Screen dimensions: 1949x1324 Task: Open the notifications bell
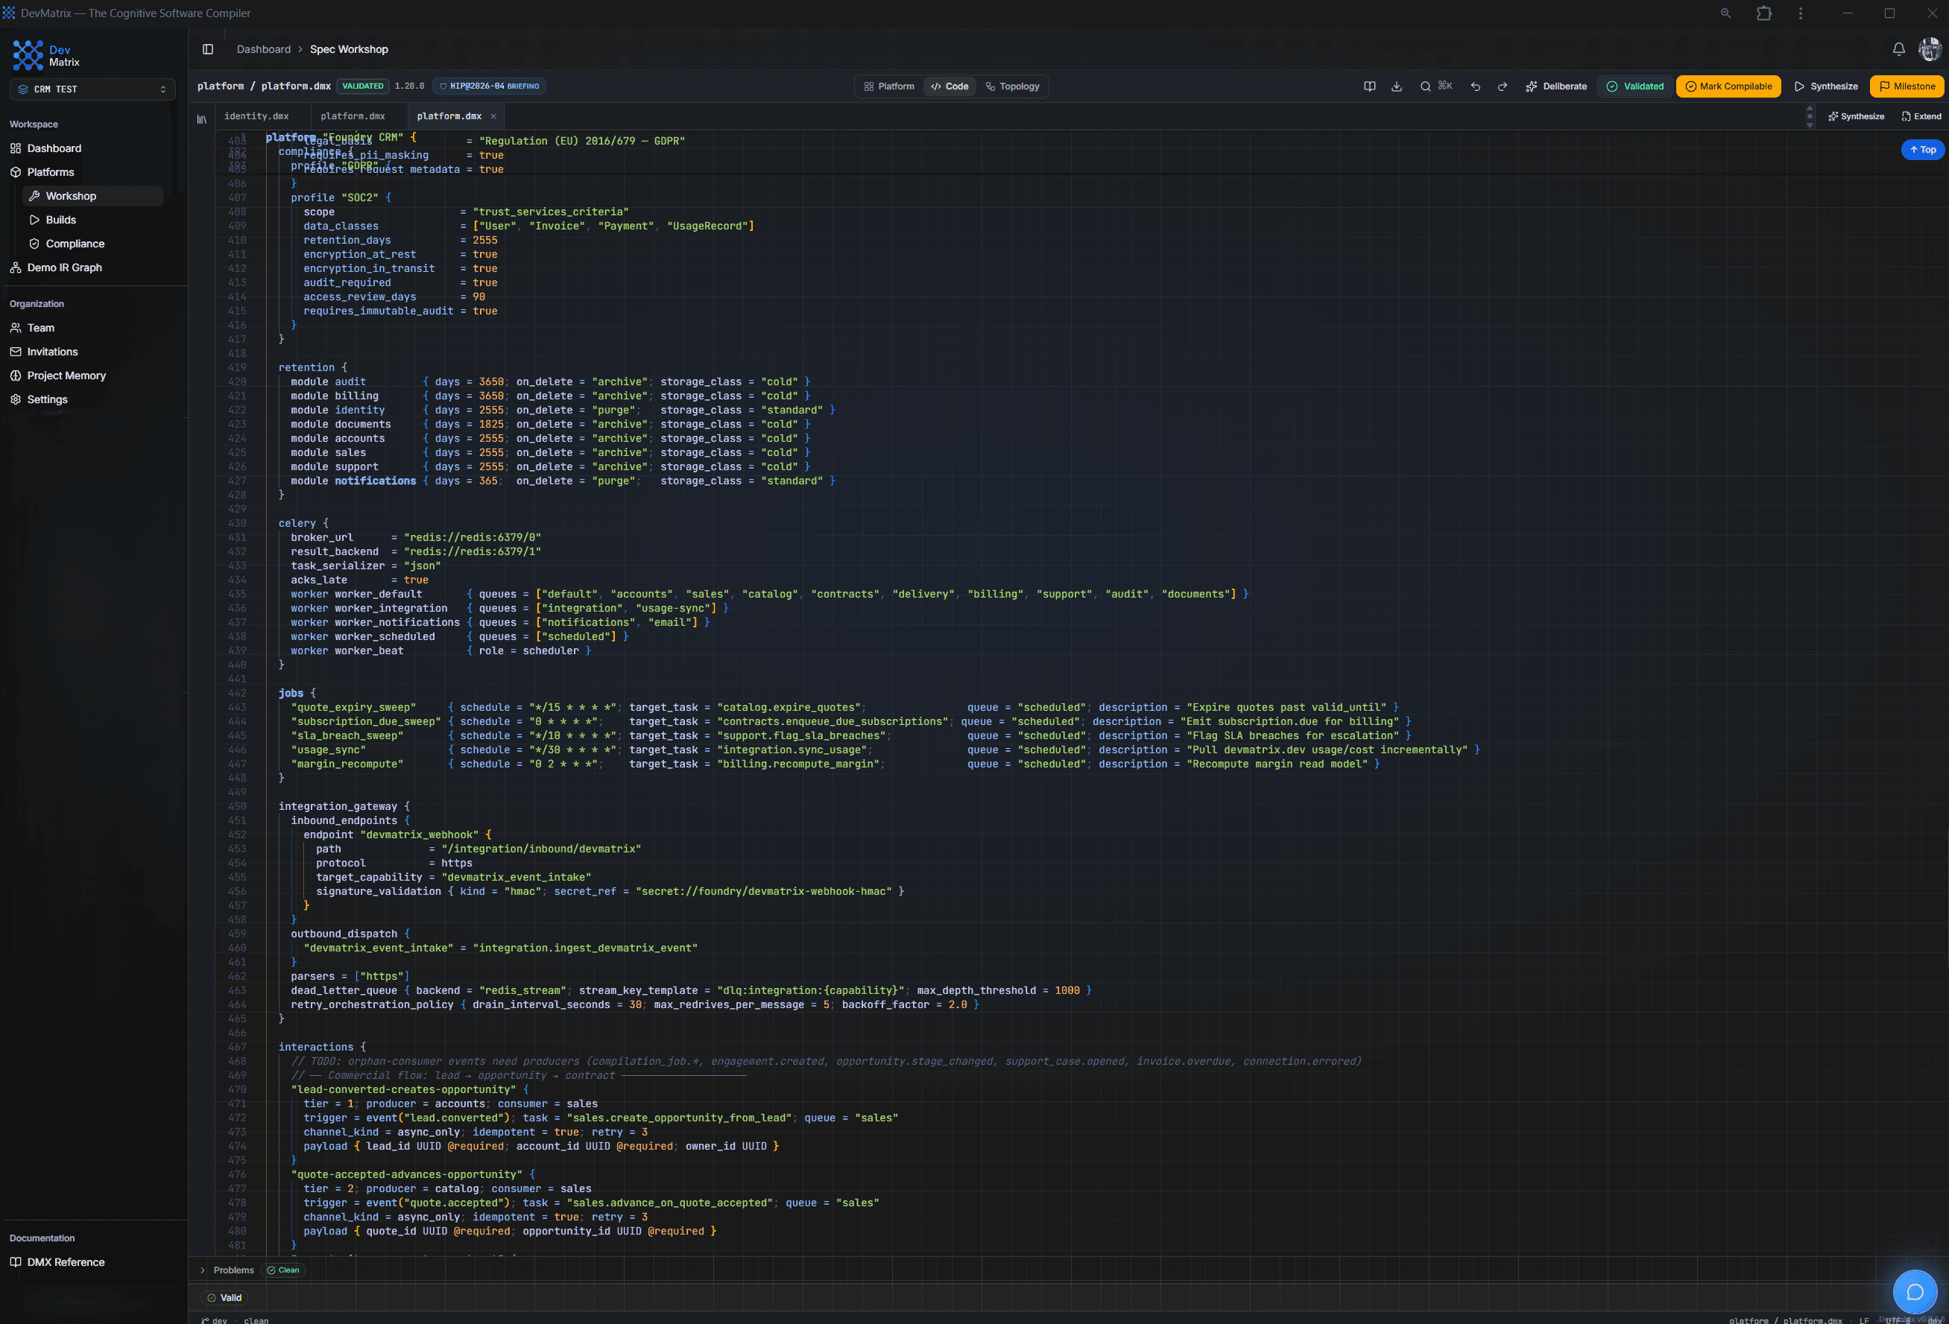[1898, 49]
